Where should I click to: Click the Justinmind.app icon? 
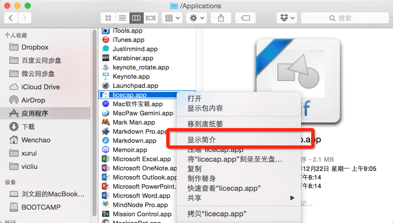[x=106, y=49]
